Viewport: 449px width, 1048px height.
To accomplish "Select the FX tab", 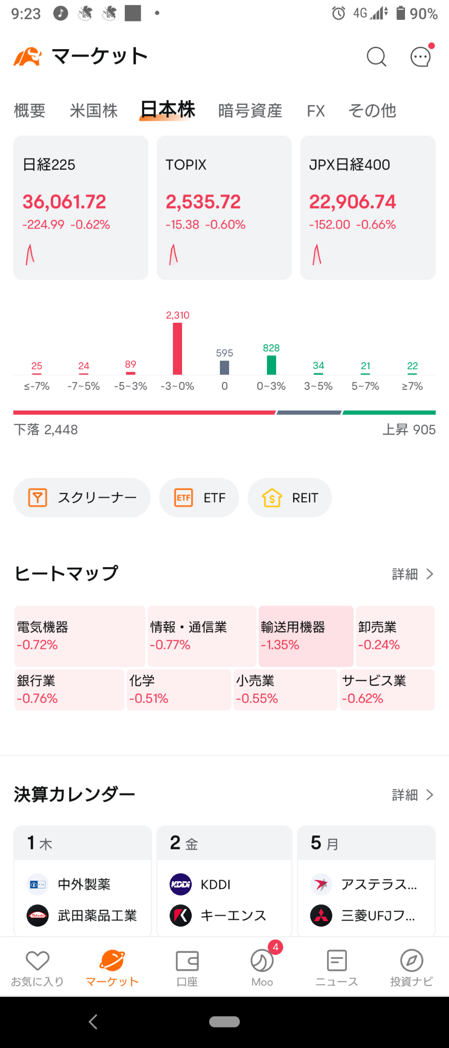I will tap(316, 110).
